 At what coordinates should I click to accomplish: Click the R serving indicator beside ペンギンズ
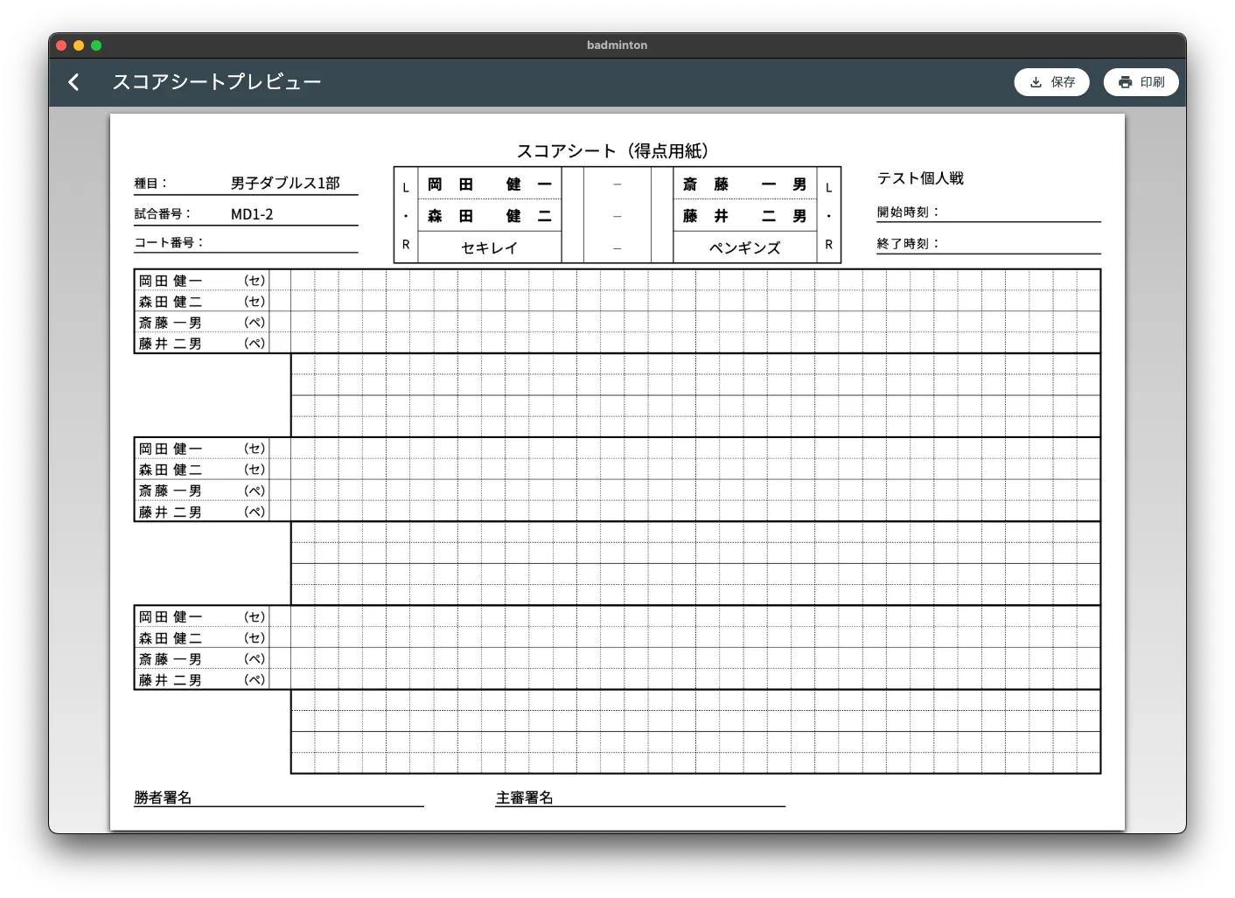click(828, 245)
